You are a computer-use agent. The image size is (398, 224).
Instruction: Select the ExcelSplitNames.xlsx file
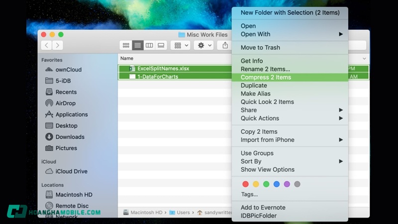(163, 69)
